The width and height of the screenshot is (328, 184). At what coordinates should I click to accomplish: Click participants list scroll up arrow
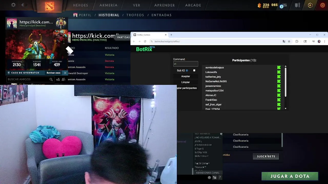(x=285, y=66)
